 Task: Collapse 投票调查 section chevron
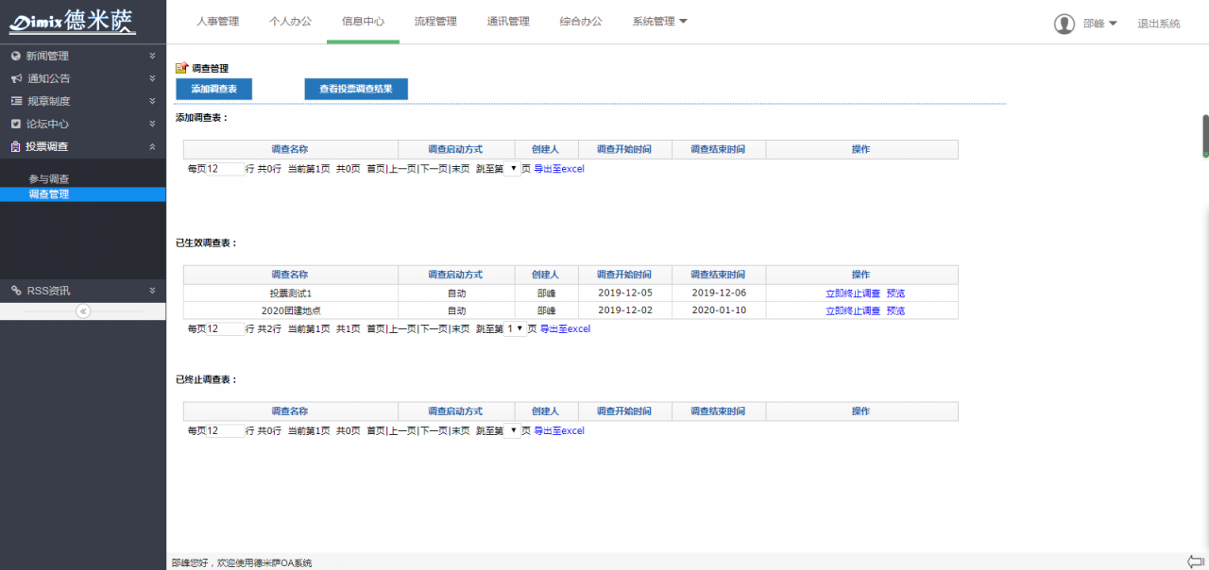point(152,146)
